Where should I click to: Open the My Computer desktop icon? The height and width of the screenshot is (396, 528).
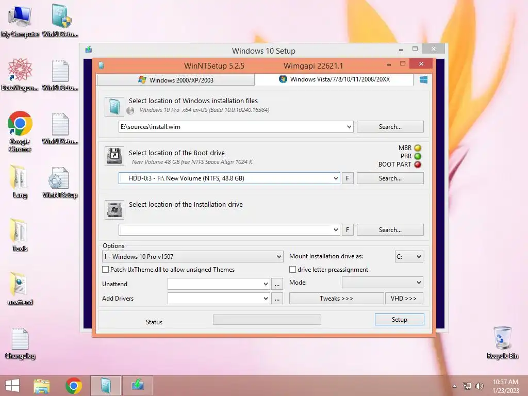20,21
